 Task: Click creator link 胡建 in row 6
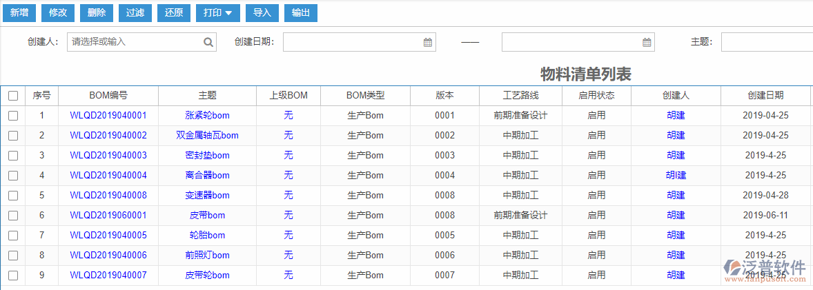676,216
